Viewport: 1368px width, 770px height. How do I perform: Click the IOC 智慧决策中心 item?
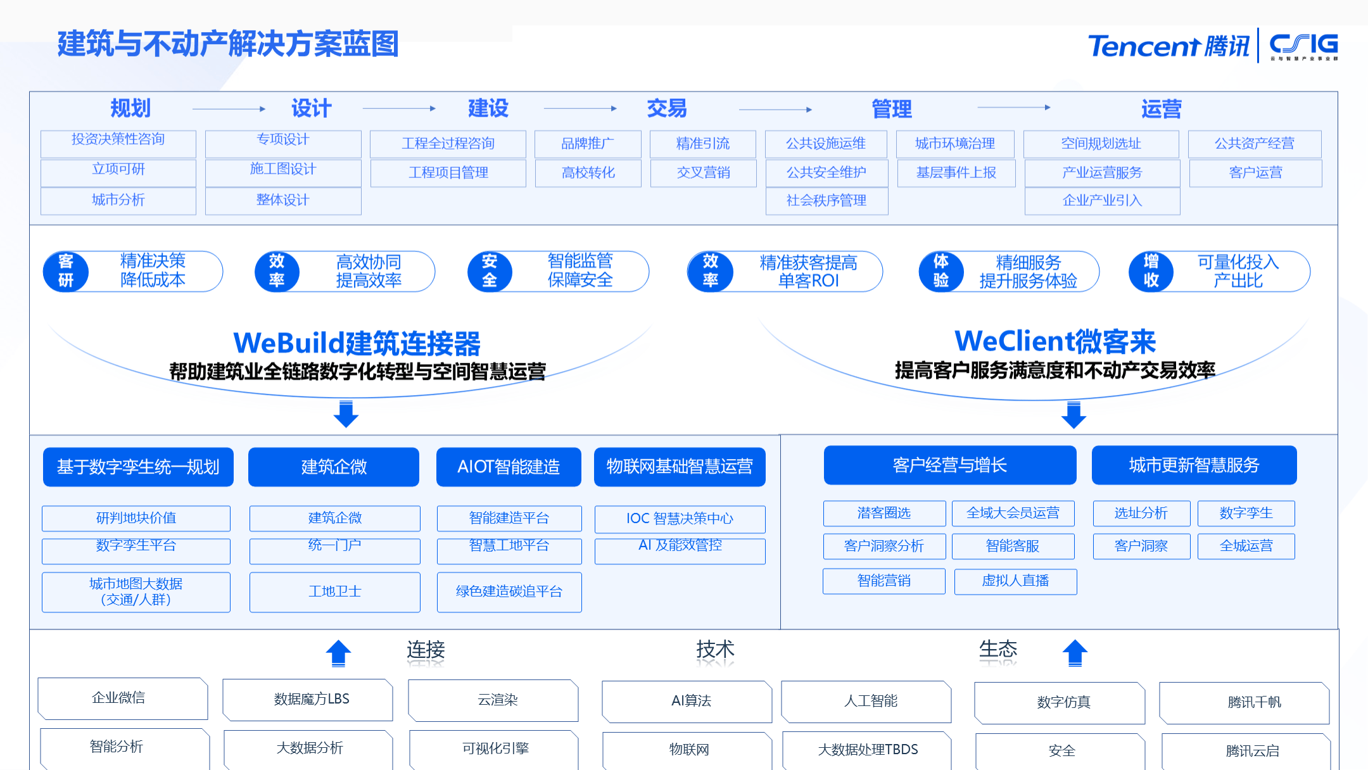coord(680,519)
